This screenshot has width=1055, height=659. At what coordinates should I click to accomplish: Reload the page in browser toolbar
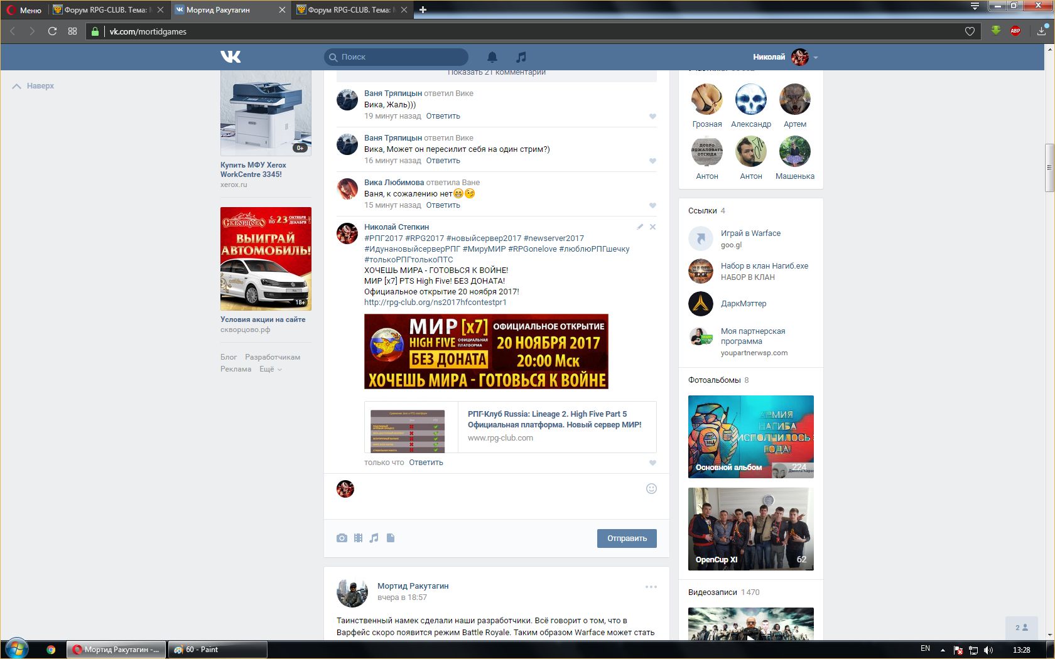point(52,31)
